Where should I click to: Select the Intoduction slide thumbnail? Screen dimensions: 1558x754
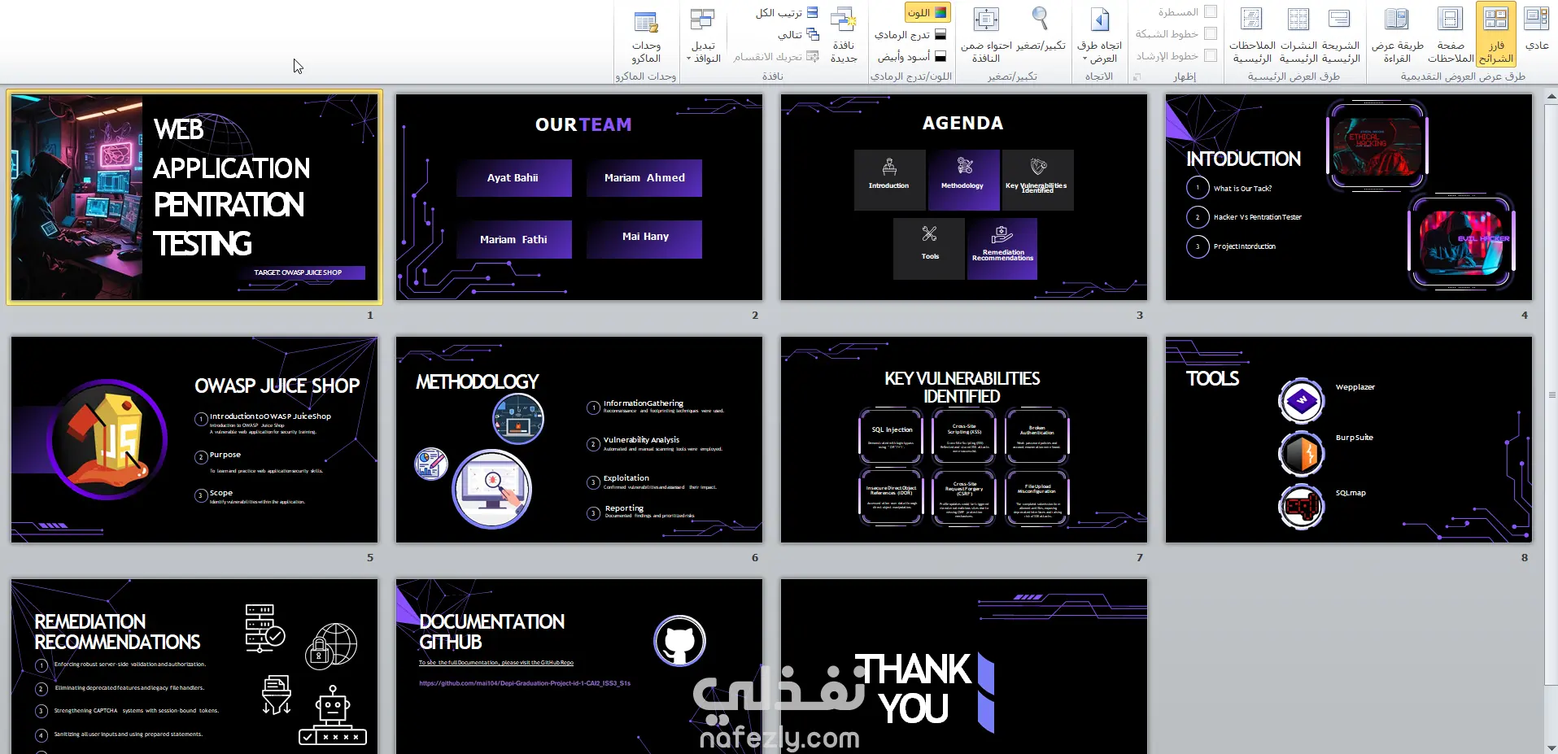(1349, 197)
